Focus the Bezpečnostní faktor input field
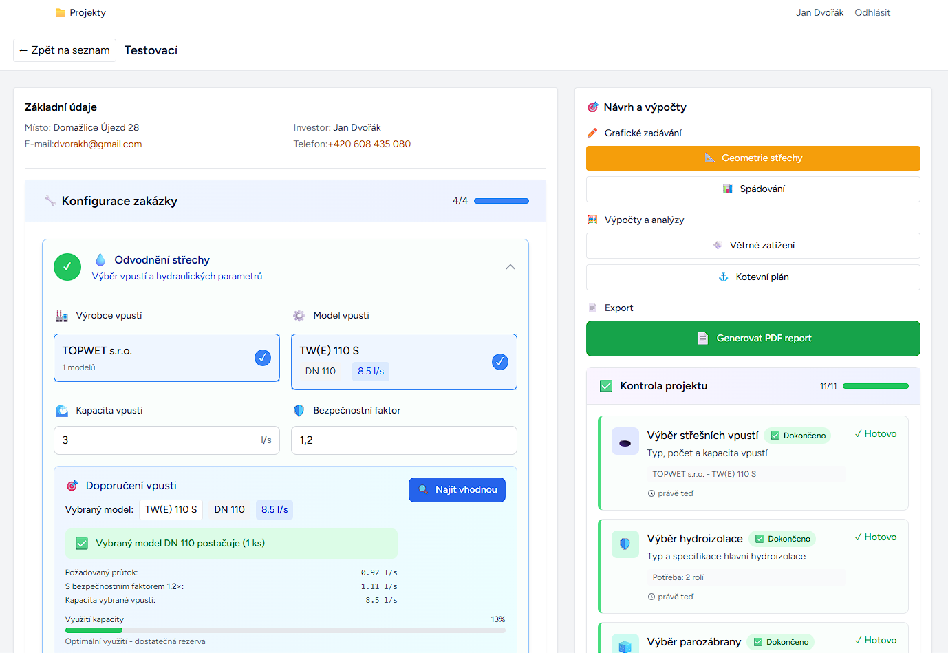The height and width of the screenshot is (653, 948). point(405,440)
